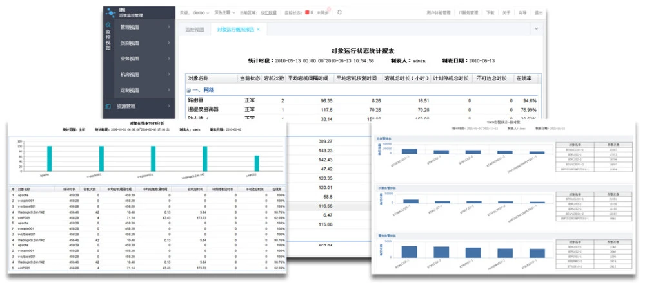
Task: Click the 向导 link
Action: click(x=522, y=13)
